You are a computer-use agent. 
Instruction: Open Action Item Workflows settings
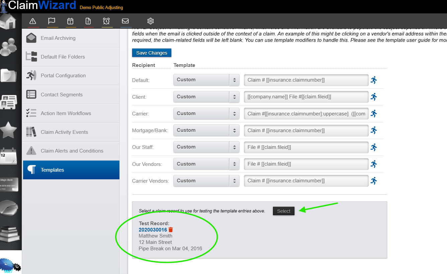[x=71, y=113]
